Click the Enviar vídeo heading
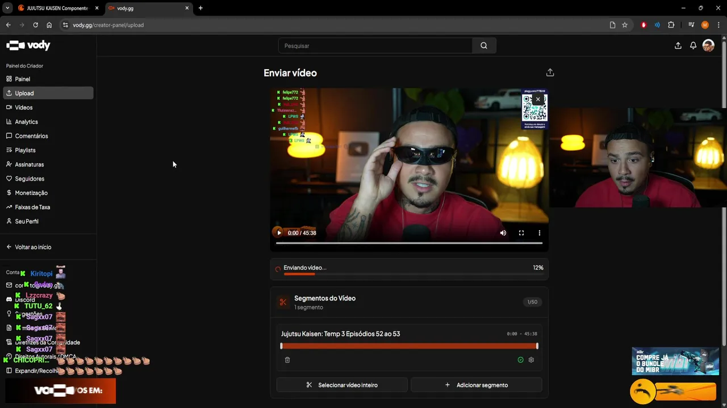Image resolution: width=727 pixels, height=408 pixels. (290, 73)
